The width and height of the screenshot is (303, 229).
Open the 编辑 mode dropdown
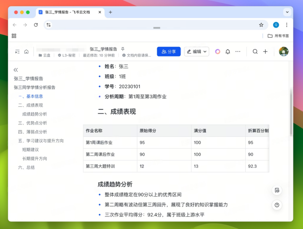tap(197, 52)
